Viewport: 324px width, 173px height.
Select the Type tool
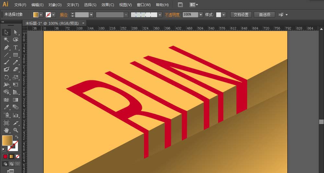(15, 47)
